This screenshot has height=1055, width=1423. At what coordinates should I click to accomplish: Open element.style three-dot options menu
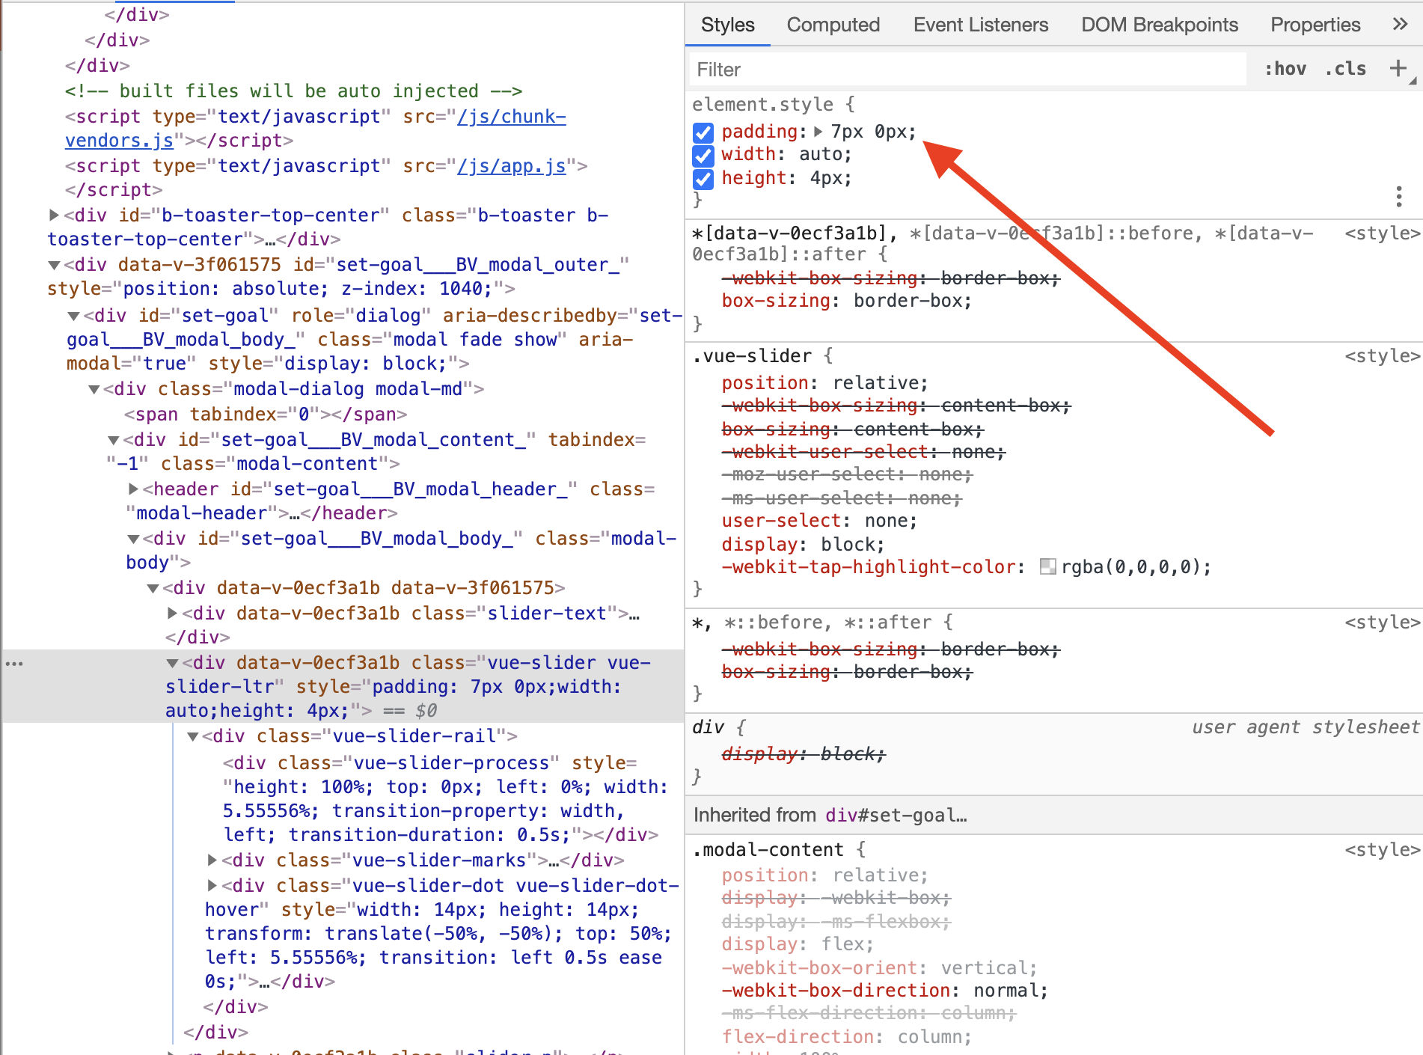coord(1398,196)
